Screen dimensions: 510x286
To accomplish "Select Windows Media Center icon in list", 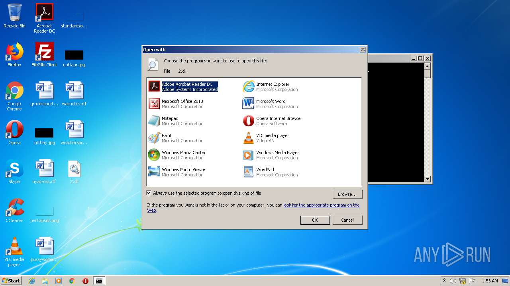I will tap(154, 155).
